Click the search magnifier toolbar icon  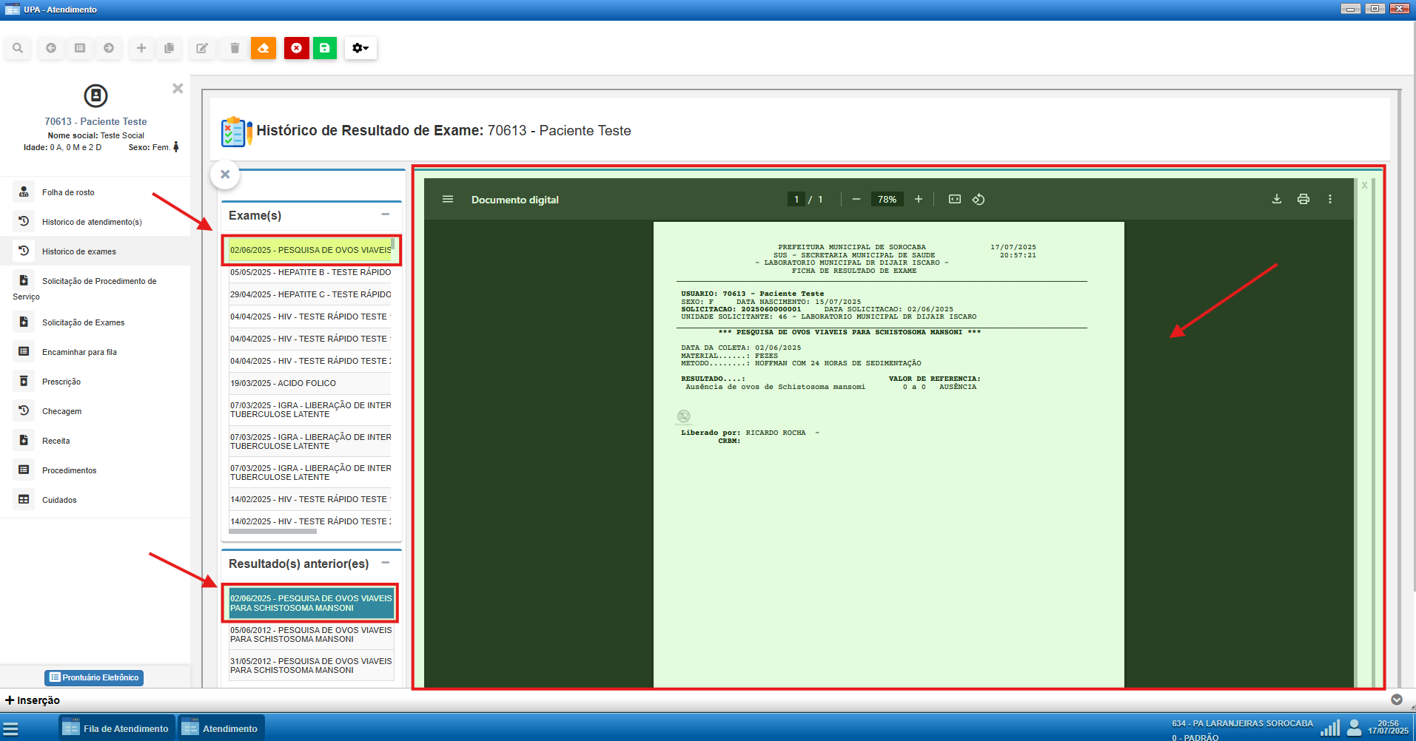[x=18, y=48]
